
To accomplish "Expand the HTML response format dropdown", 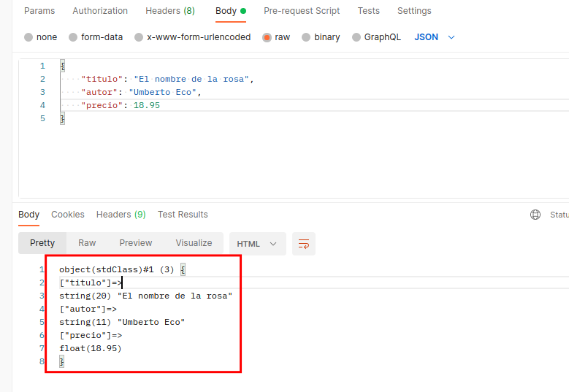I will coord(256,243).
